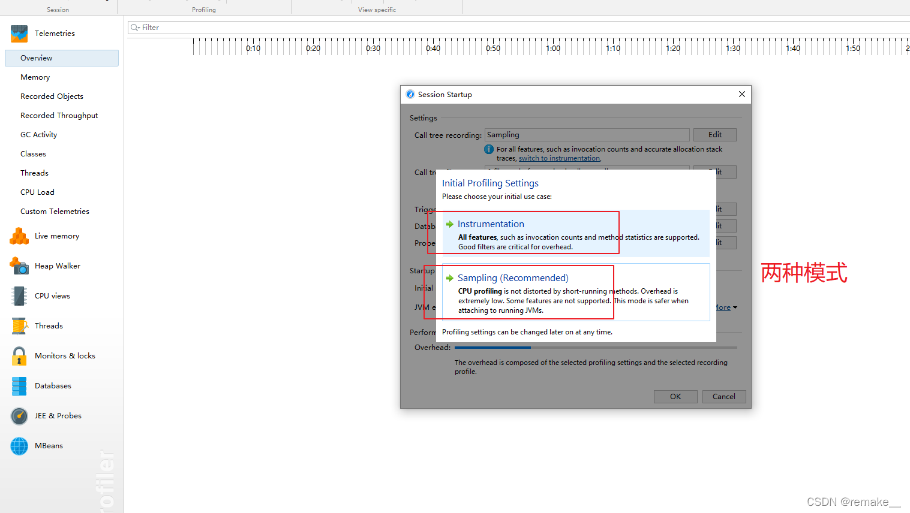Open the Databases section
The image size is (910, 513).
[53, 386]
